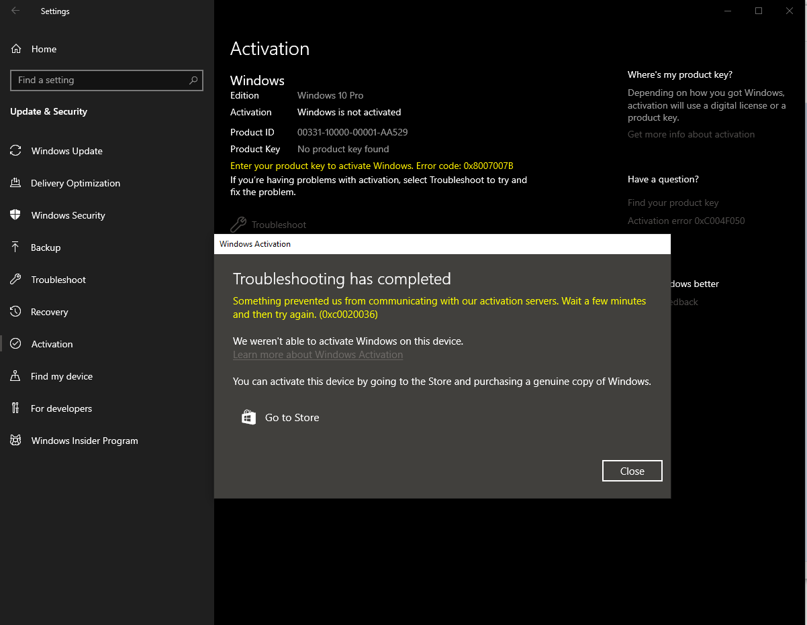The image size is (807, 625).
Task: Click the yellow error code 0x8007007B message
Action: click(x=371, y=166)
